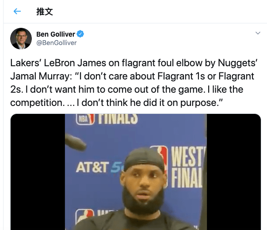Click the tweet's opening line about Lakers
Viewport: 267px width, 230px height.
pos(133,63)
